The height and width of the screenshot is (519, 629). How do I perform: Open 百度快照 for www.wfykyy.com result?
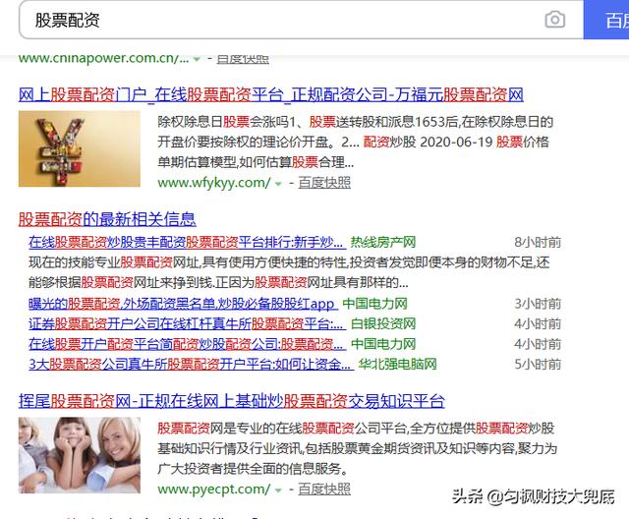point(324,183)
